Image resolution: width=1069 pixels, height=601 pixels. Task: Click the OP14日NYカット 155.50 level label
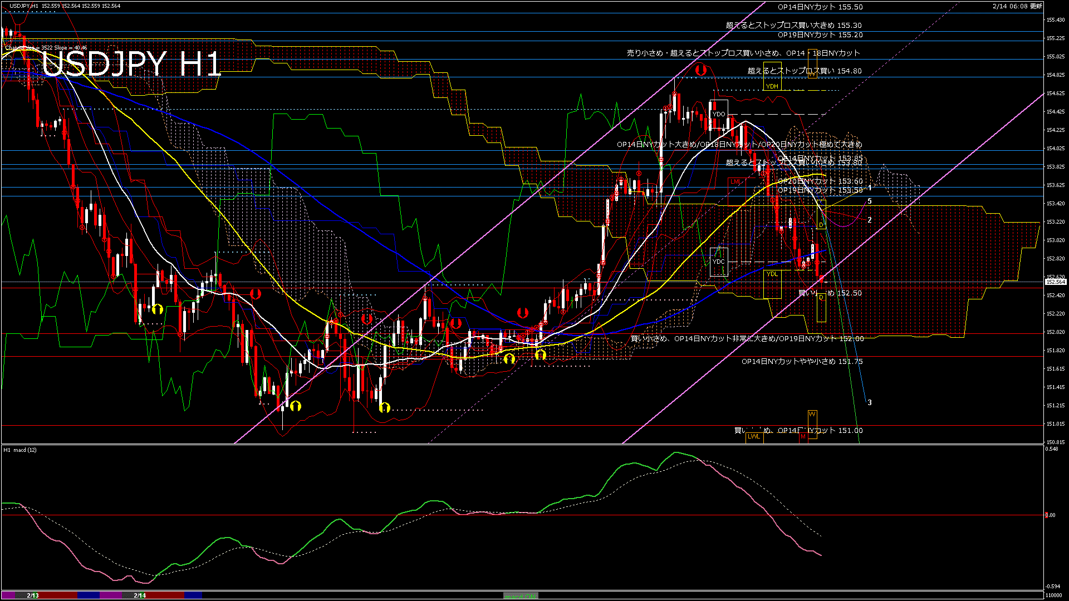(820, 7)
